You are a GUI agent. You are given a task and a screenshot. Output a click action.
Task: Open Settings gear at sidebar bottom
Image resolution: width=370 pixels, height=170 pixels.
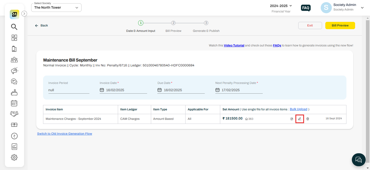[14, 157]
